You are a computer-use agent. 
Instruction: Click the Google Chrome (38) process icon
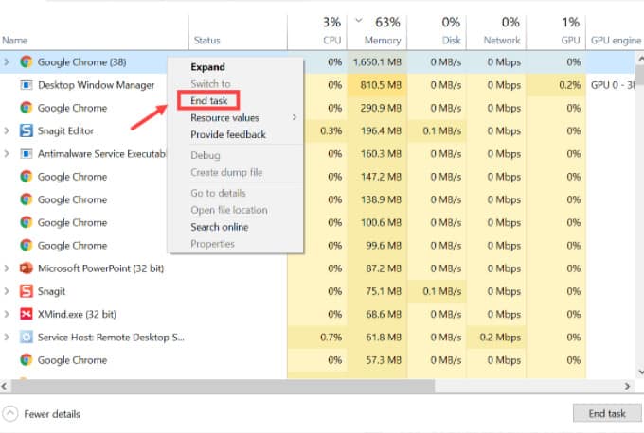coord(27,61)
